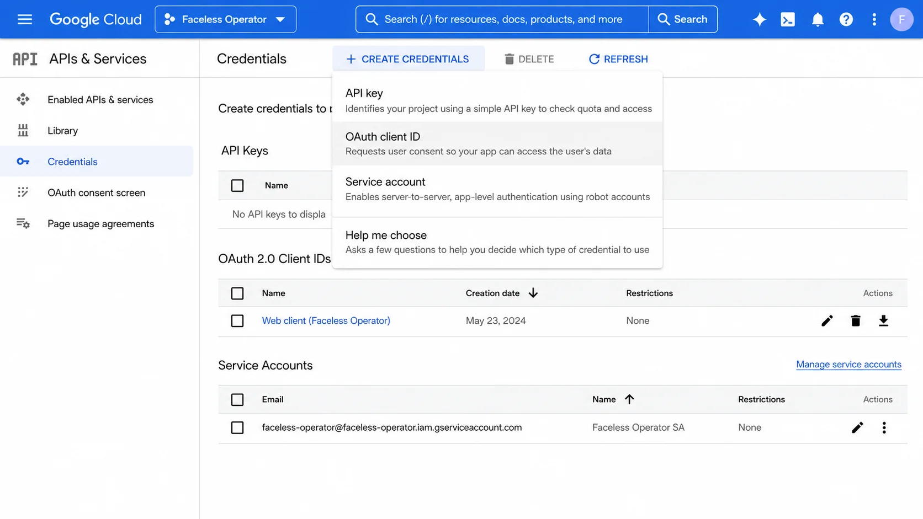Edit the Web client OAuth client pencil icon
This screenshot has height=519, width=923.
826,321
